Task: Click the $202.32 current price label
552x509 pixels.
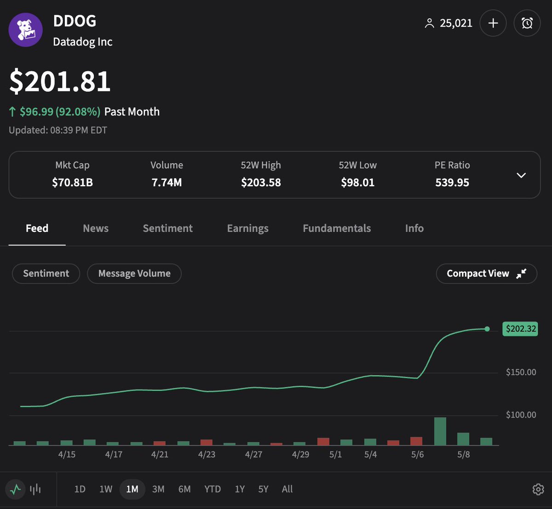Action: [521, 329]
